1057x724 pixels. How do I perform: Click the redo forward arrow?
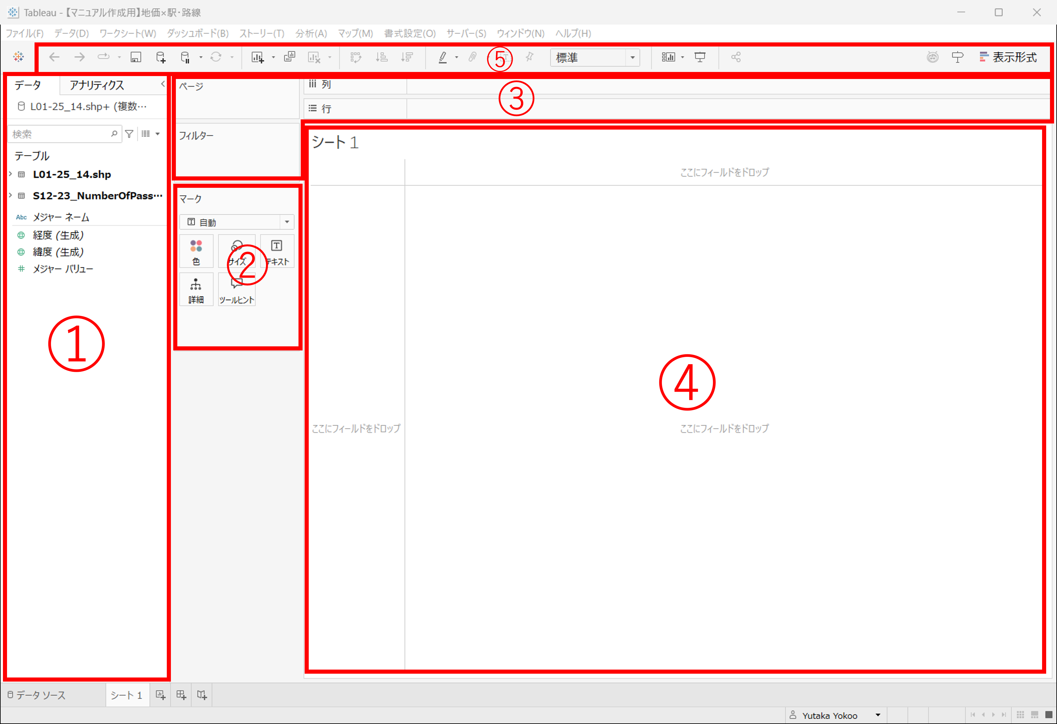click(80, 57)
